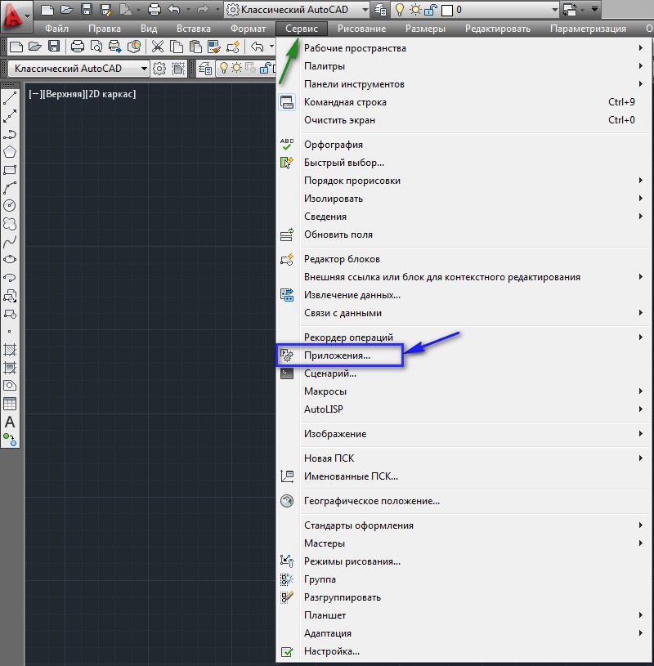This screenshot has width=654, height=666.
Task: Click the [−] viewport controls label
Action: click(35, 94)
